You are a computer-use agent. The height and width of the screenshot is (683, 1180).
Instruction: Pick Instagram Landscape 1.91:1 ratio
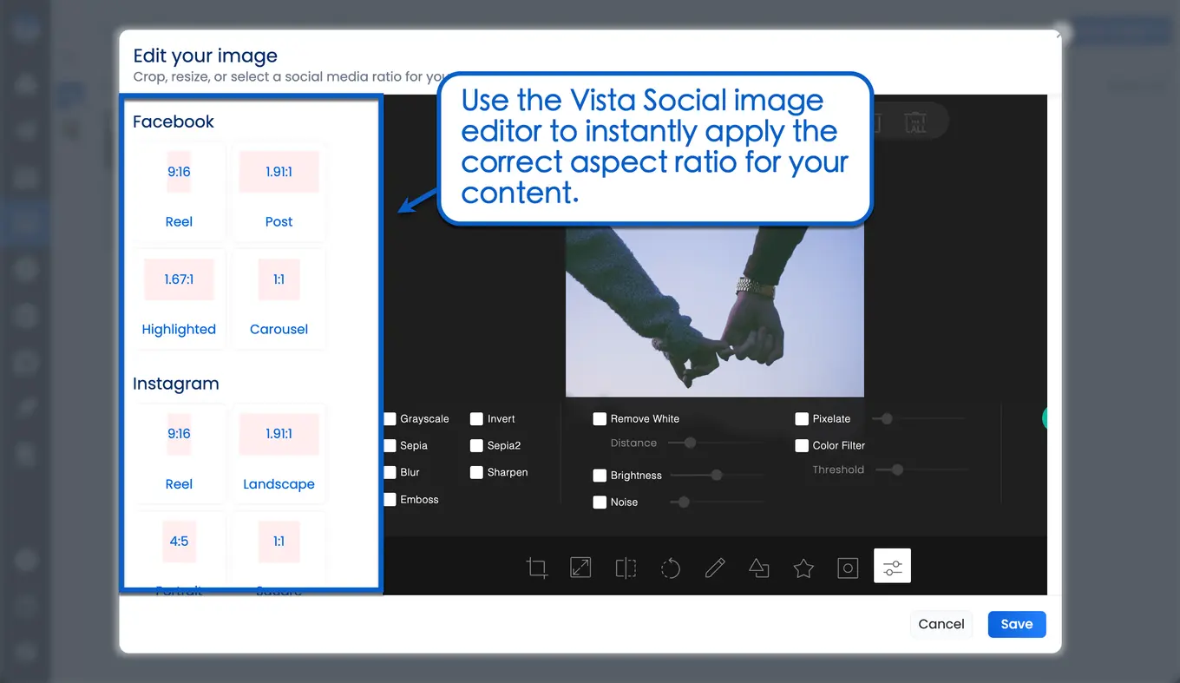[279, 454]
